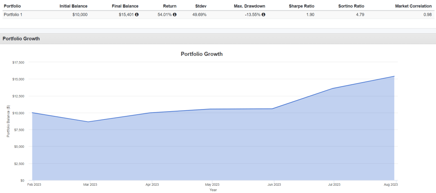Select the Mar 2023 low point on chart line
436x193 pixels.
point(88,122)
